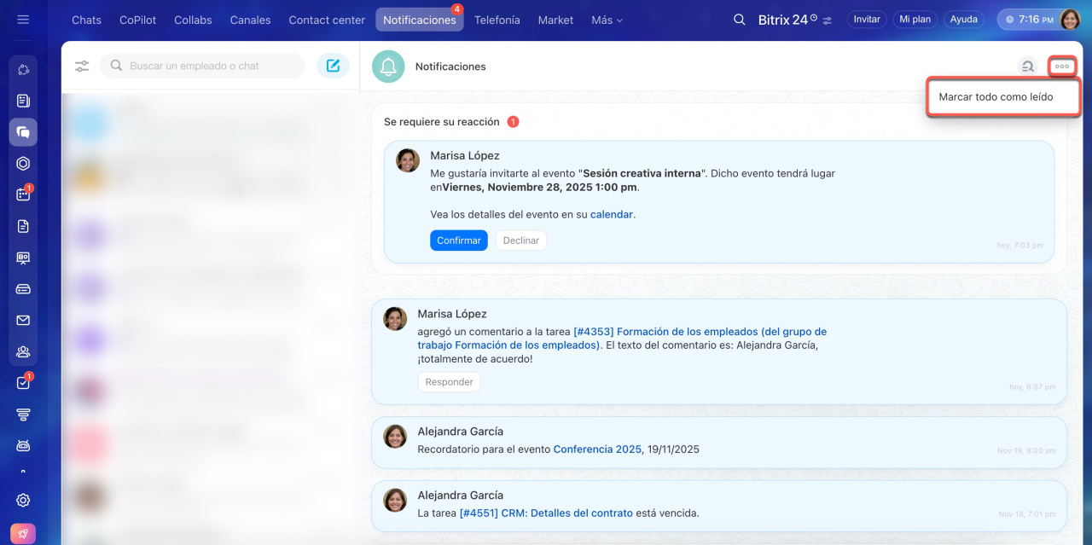1092x545 pixels.
Task: Decline the event invitation with Declinar
Action: (x=520, y=241)
